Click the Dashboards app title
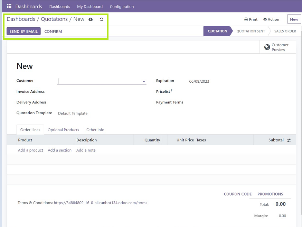 point(29,7)
